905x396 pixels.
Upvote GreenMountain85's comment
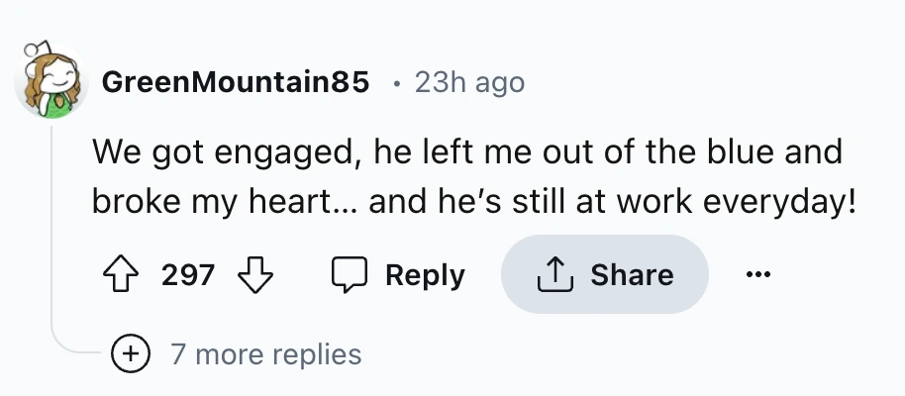click(119, 274)
